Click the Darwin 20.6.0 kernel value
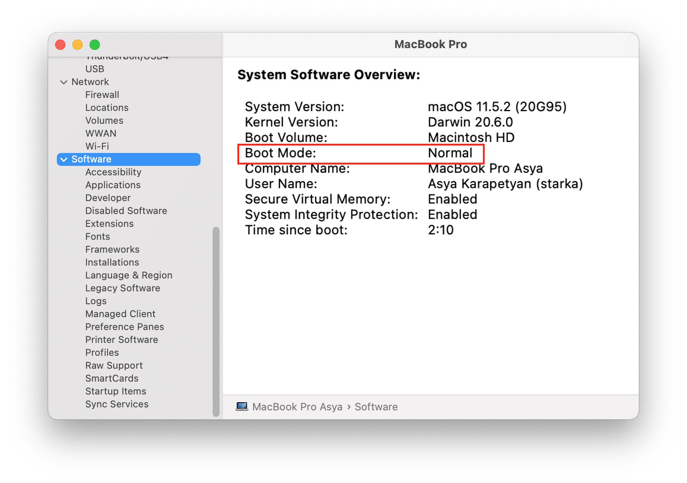 [470, 122]
